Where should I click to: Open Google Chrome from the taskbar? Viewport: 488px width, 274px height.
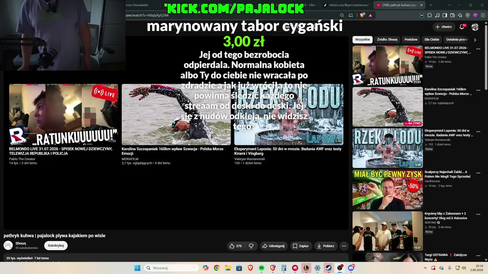pyautogui.click(x=217, y=268)
